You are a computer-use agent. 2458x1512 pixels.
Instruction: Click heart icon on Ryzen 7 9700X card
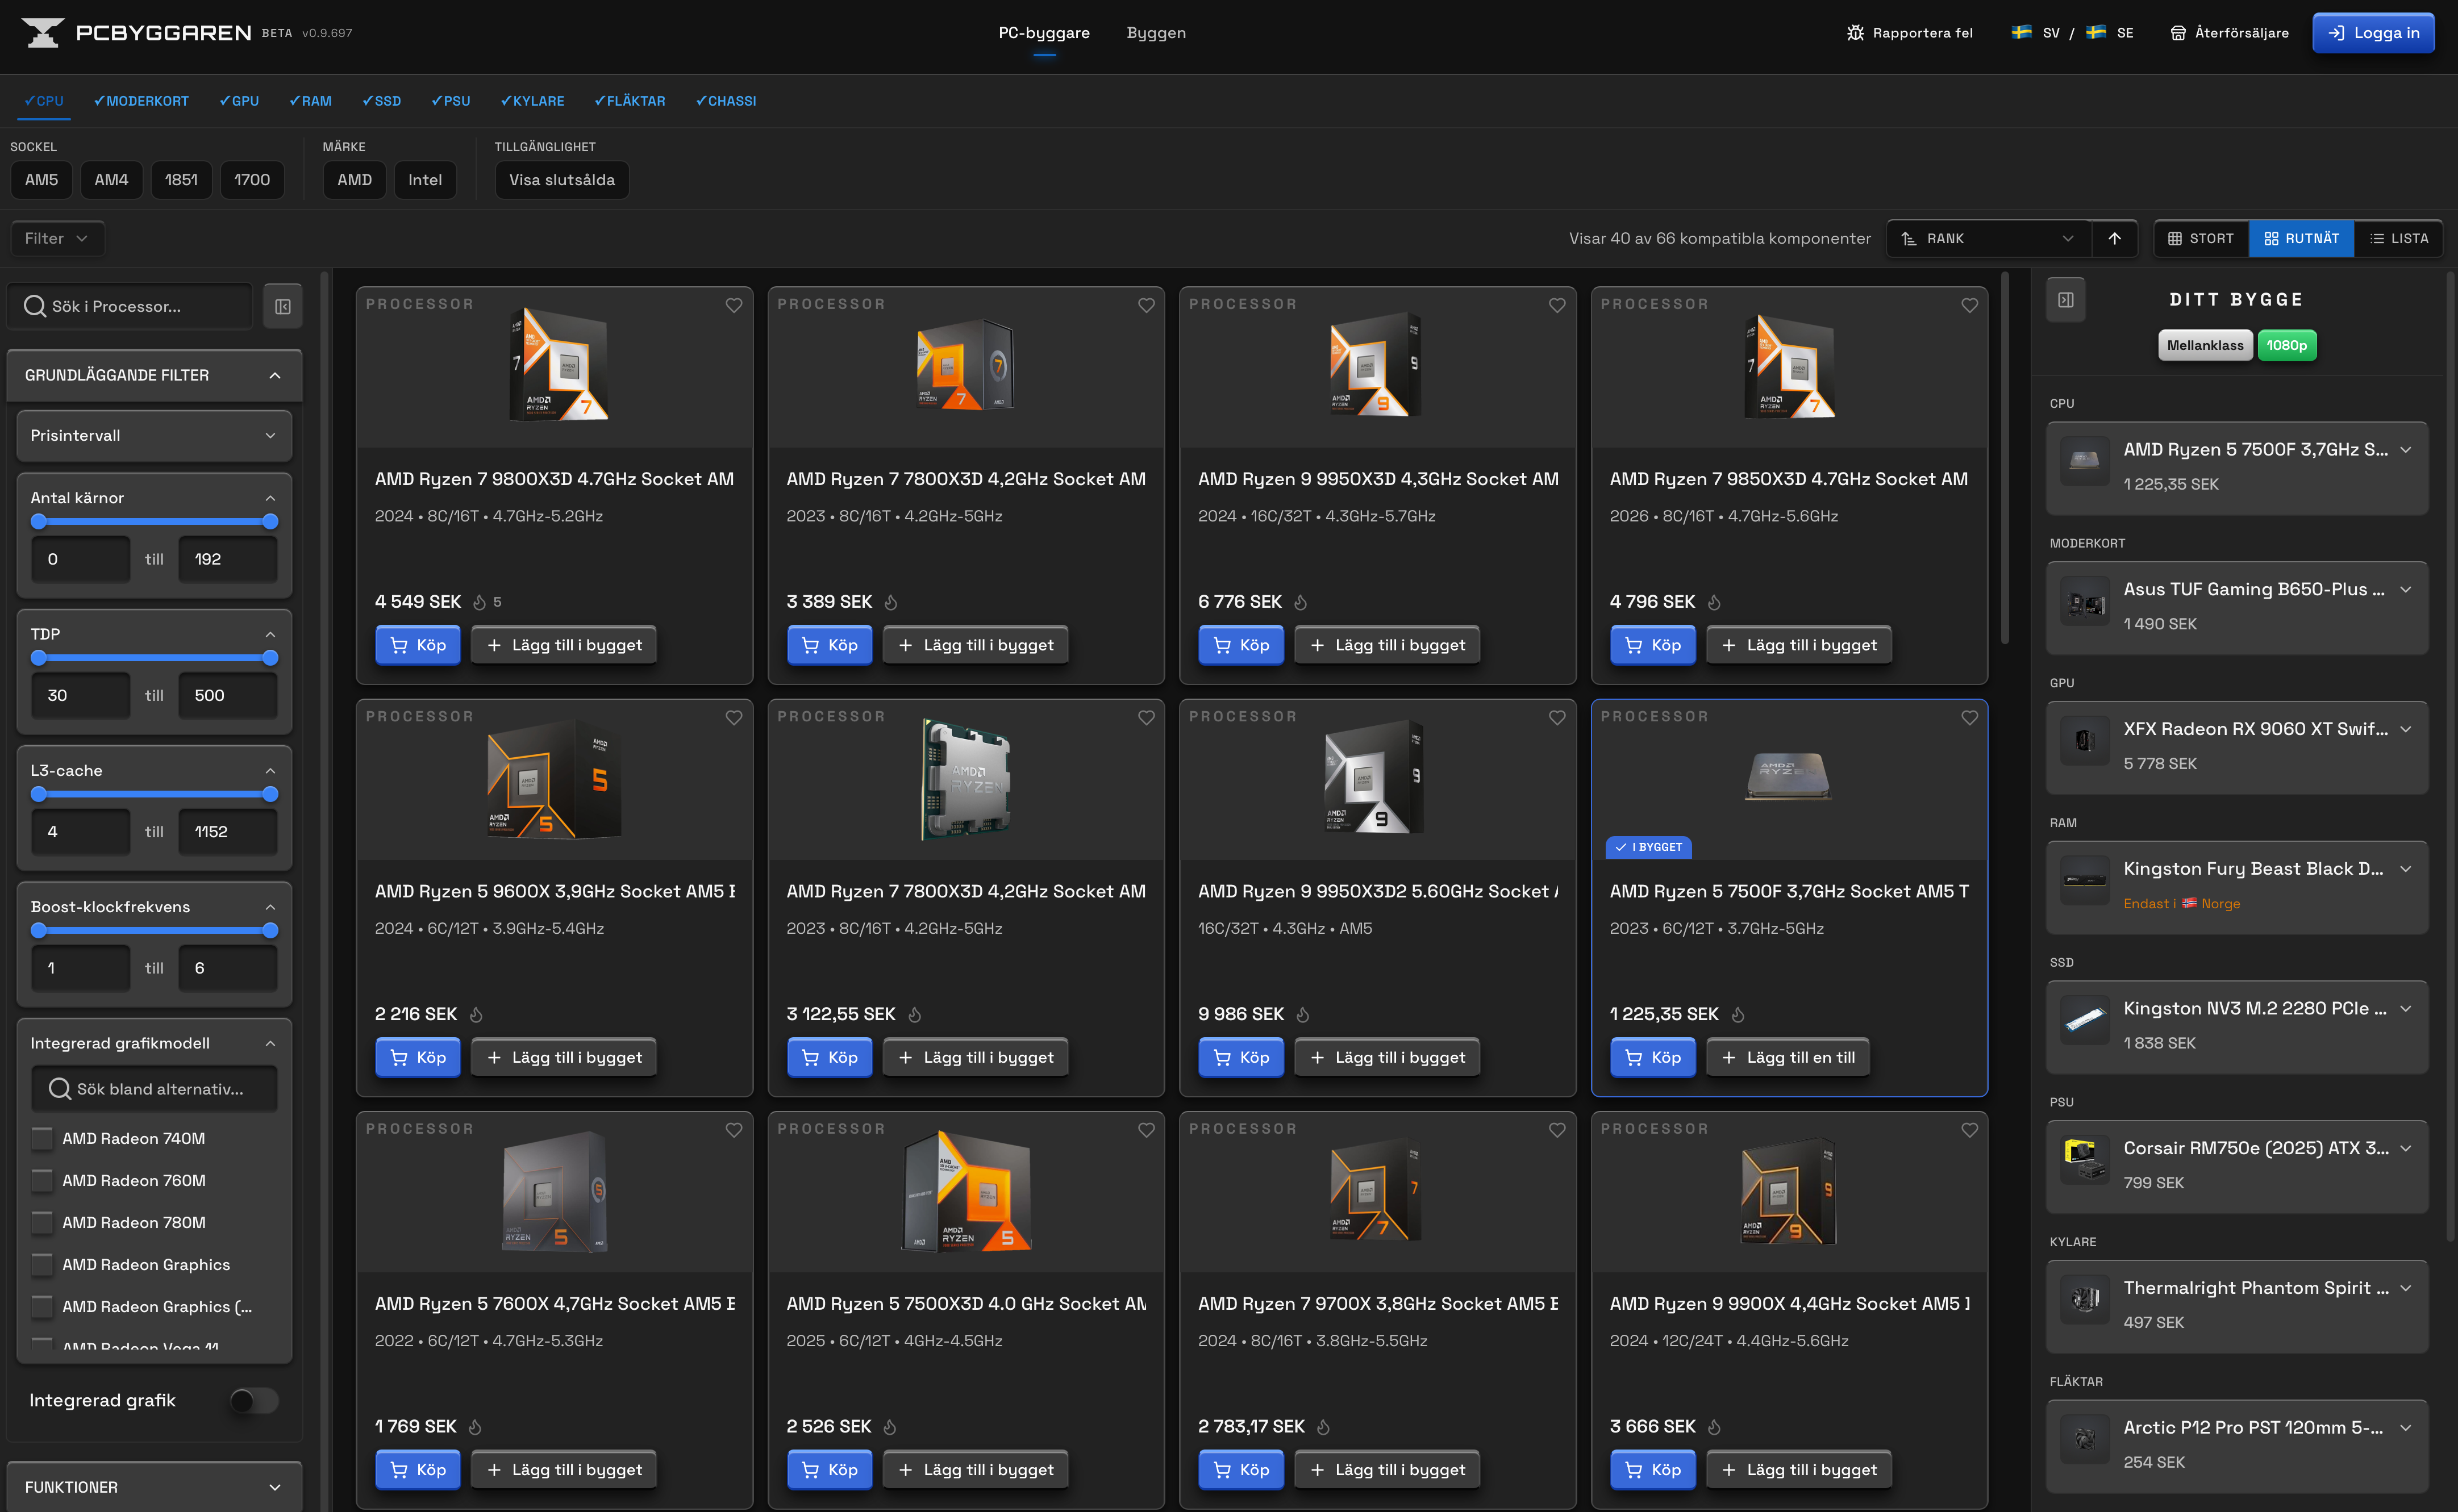pos(1557,1130)
